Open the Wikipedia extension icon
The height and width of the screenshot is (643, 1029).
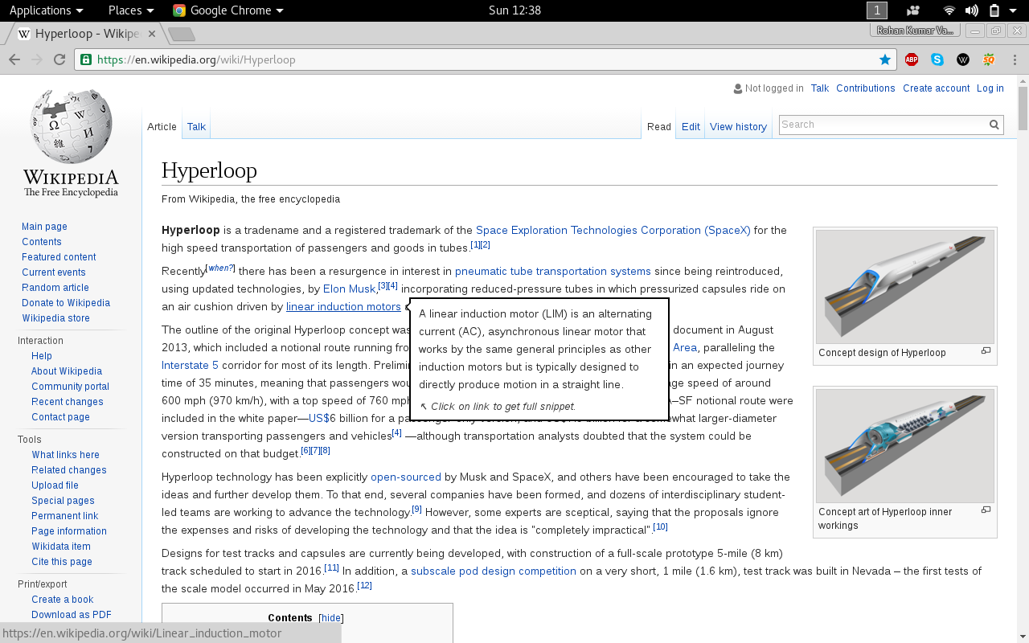[962, 59]
